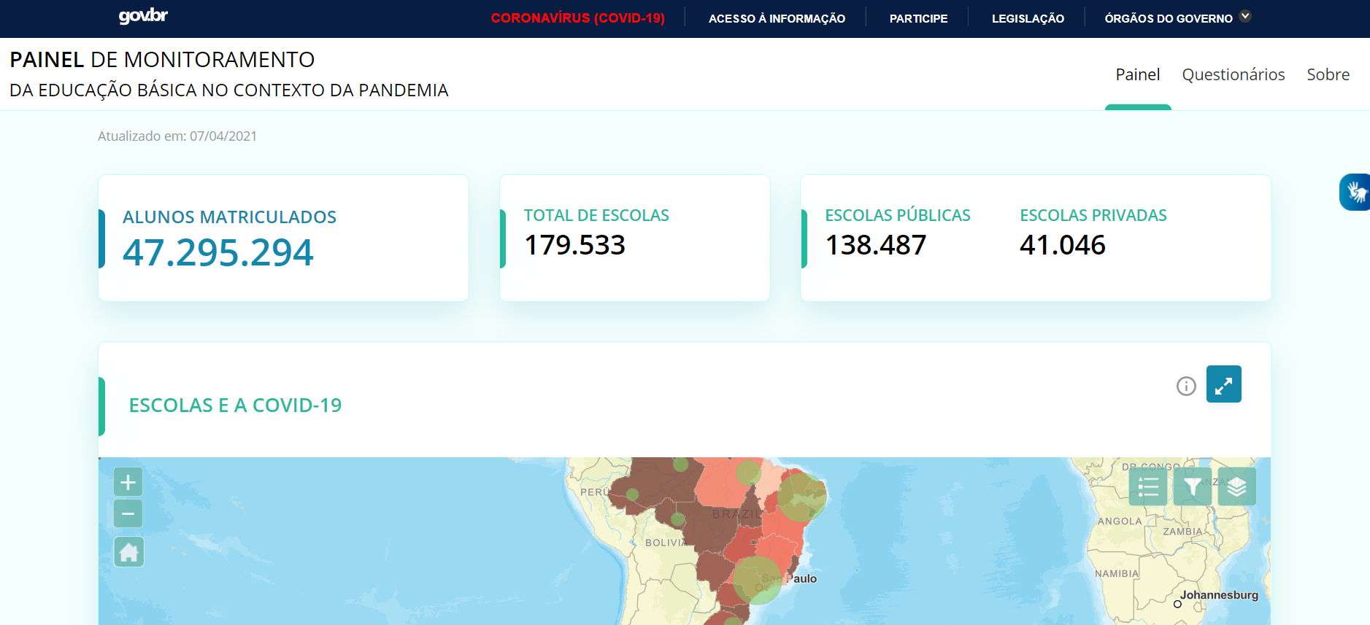1370x625 pixels.
Task: Click the Total de Escolas label
Action: (596, 216)
